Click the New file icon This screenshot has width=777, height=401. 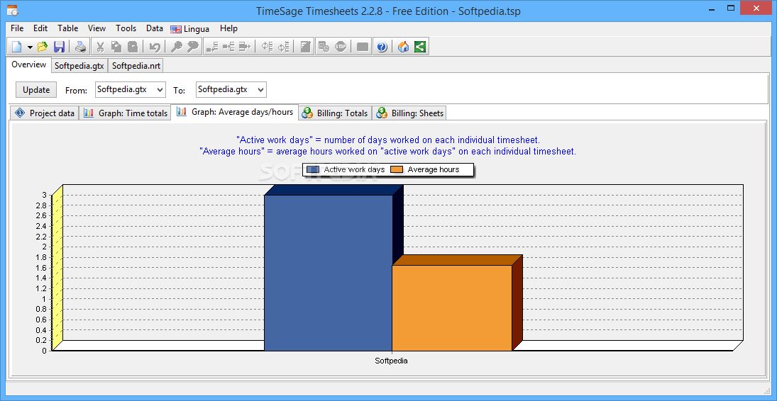click(x=17, y=47)
